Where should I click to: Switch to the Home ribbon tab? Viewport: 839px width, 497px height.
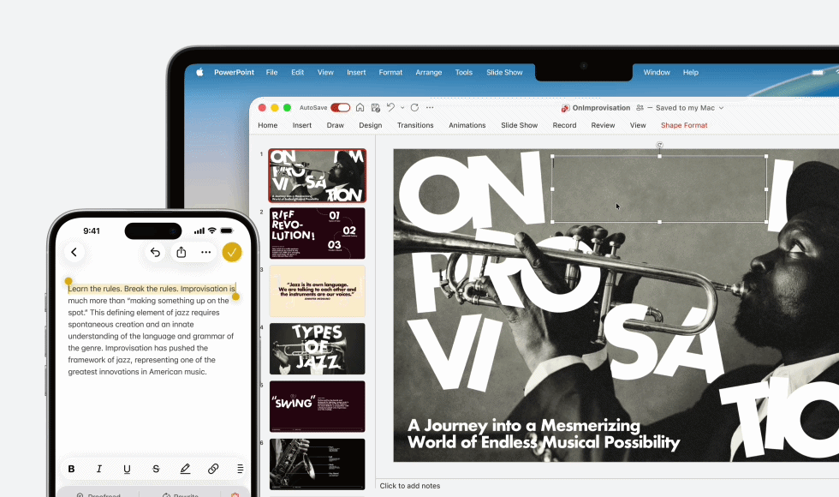pos(267,125)
